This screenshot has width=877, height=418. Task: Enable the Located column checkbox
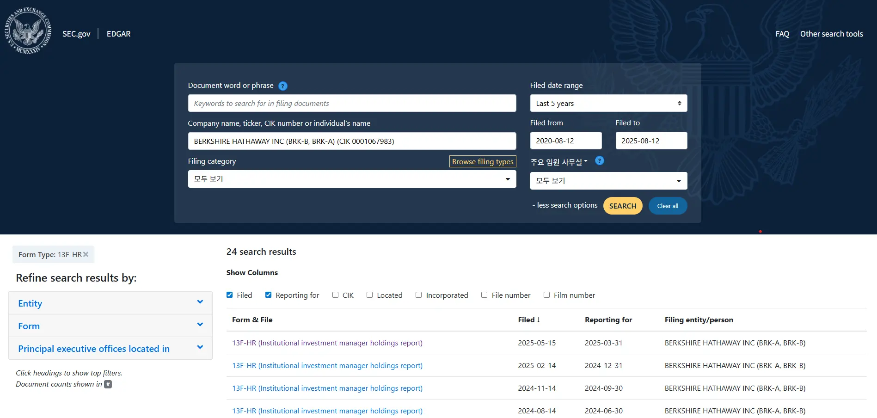(369, 295)
